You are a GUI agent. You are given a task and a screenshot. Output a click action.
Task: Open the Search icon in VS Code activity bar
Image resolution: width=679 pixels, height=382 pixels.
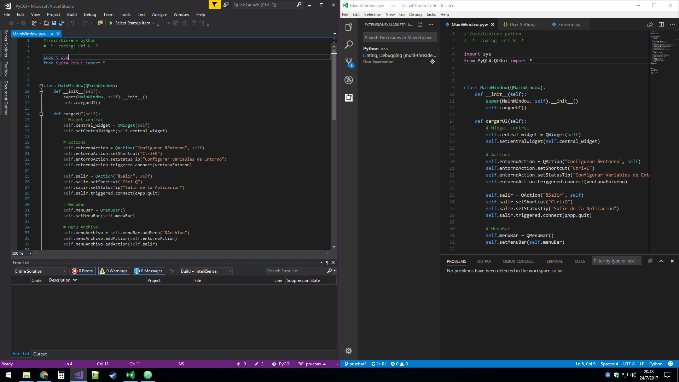click(349, 45)
